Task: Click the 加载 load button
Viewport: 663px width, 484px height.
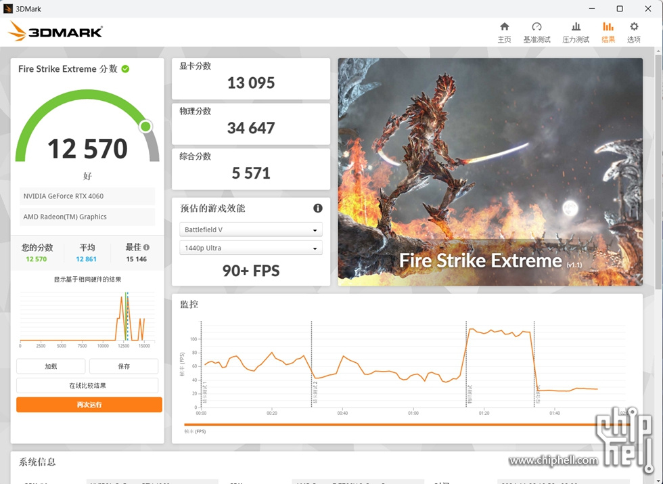Action: coord(51,366)
